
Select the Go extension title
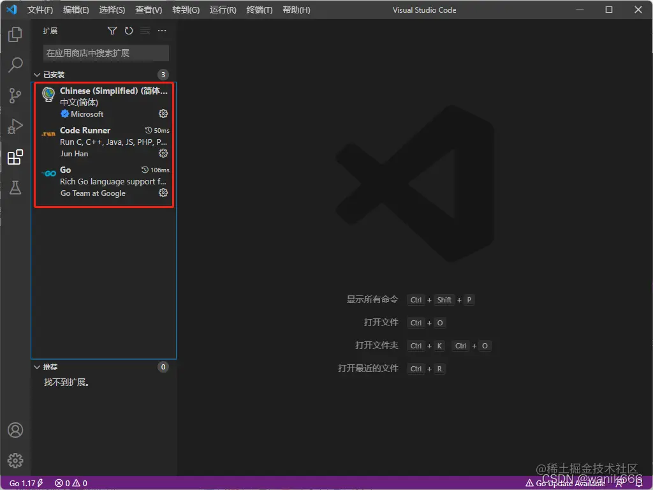66,170
